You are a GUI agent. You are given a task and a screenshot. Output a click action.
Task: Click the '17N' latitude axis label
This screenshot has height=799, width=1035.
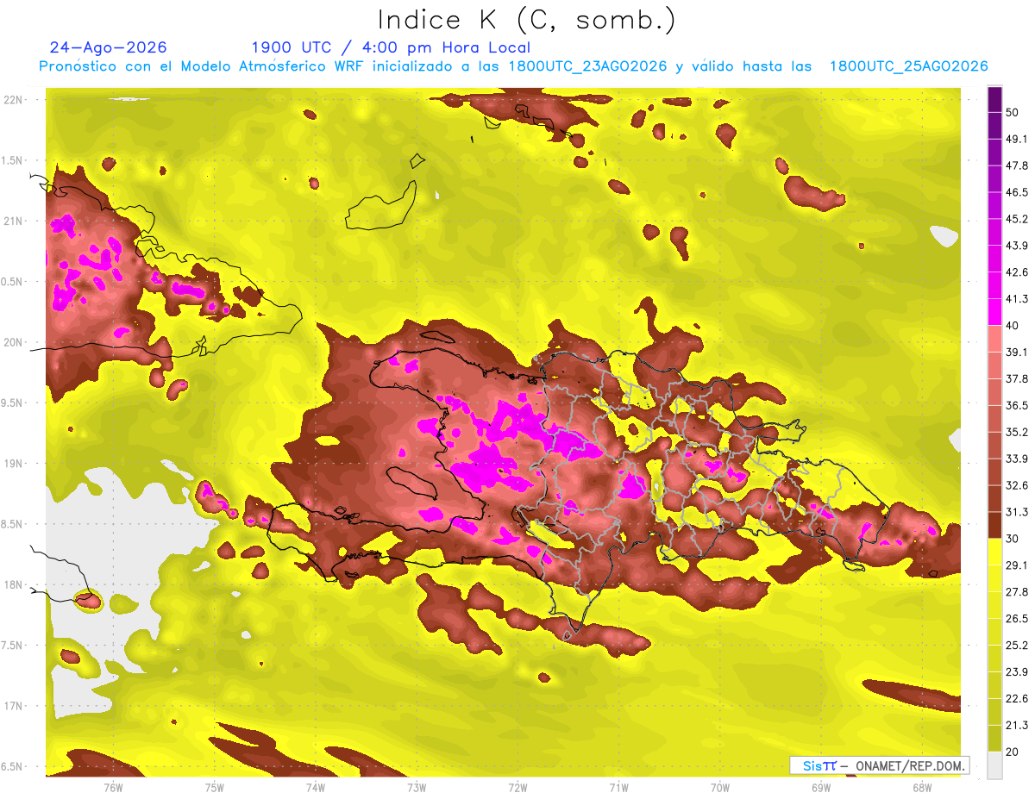(x=15, y=706)
